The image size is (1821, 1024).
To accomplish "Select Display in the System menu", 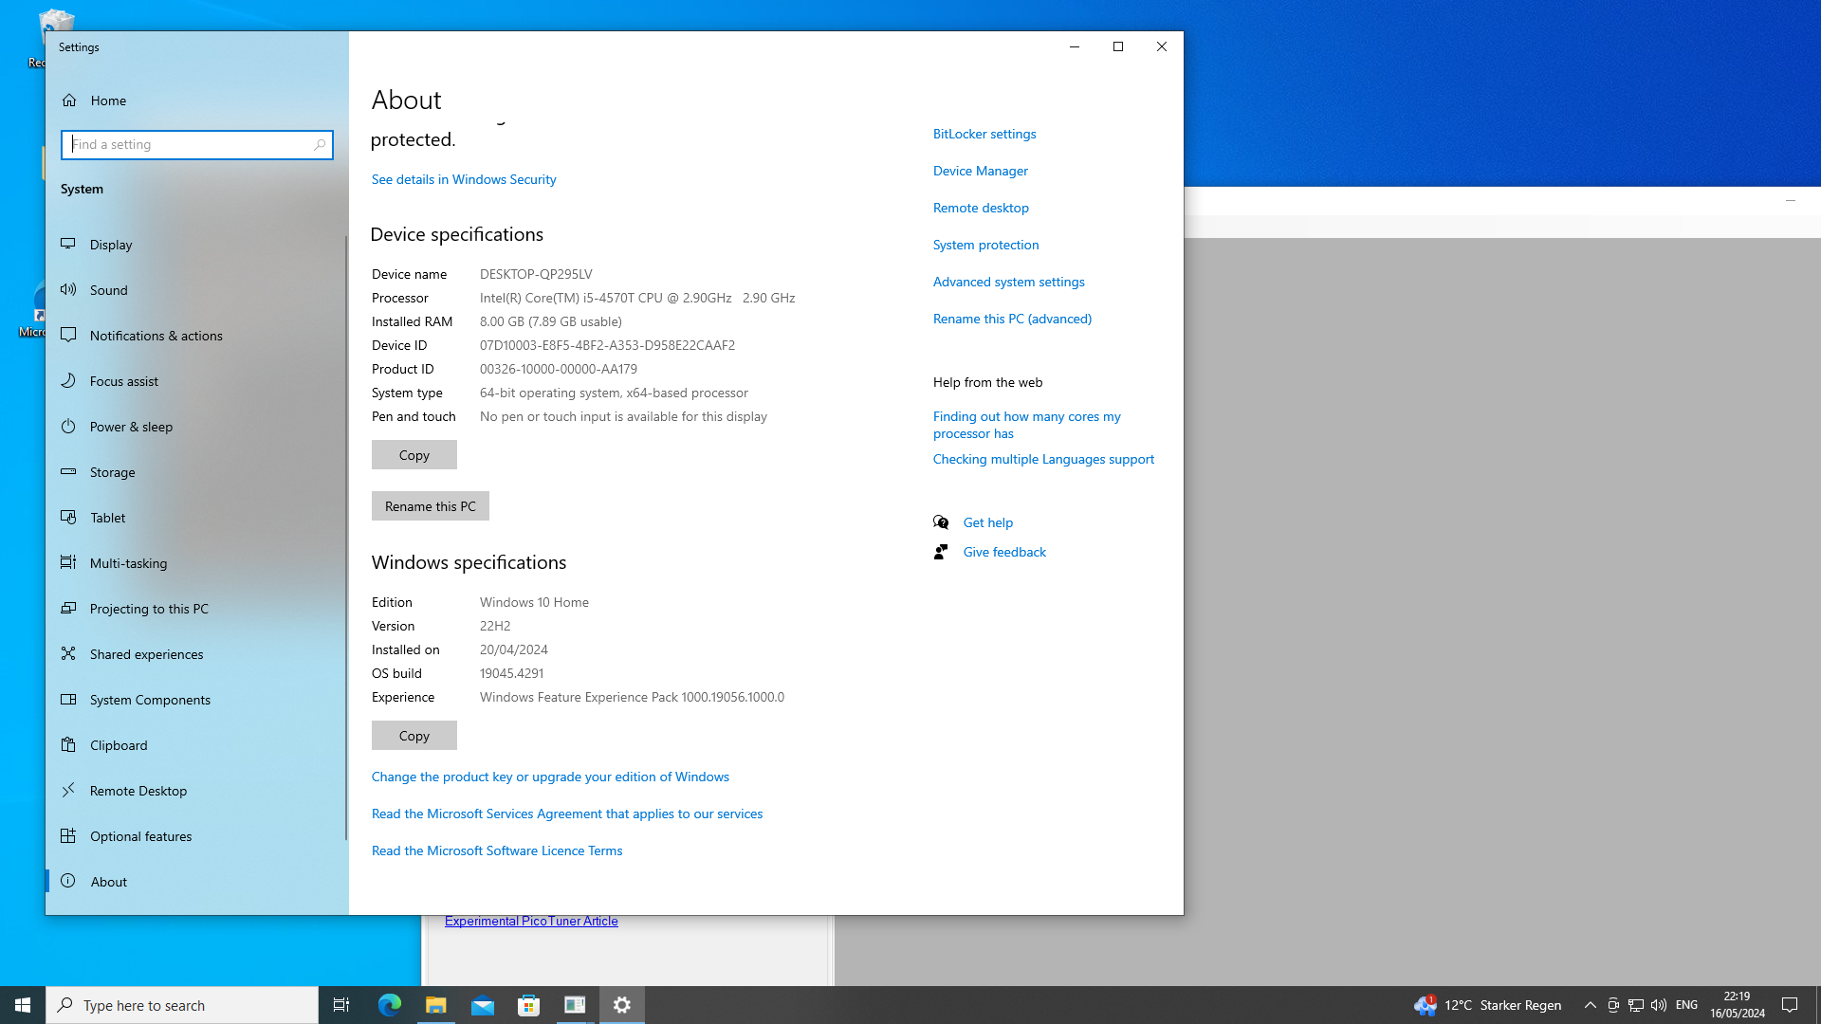I will [195, 244].
